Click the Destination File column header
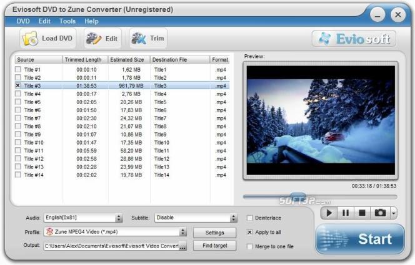The image size is (415, 265). [180, 60]
